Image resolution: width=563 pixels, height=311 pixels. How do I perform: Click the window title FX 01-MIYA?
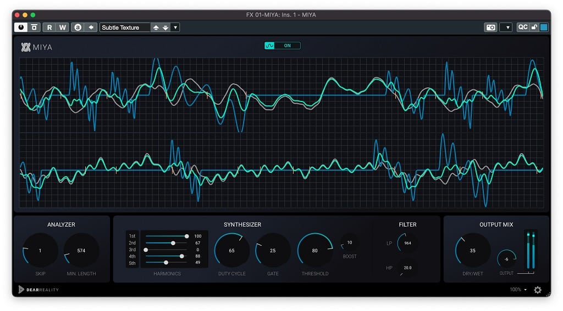click(281, 15)
